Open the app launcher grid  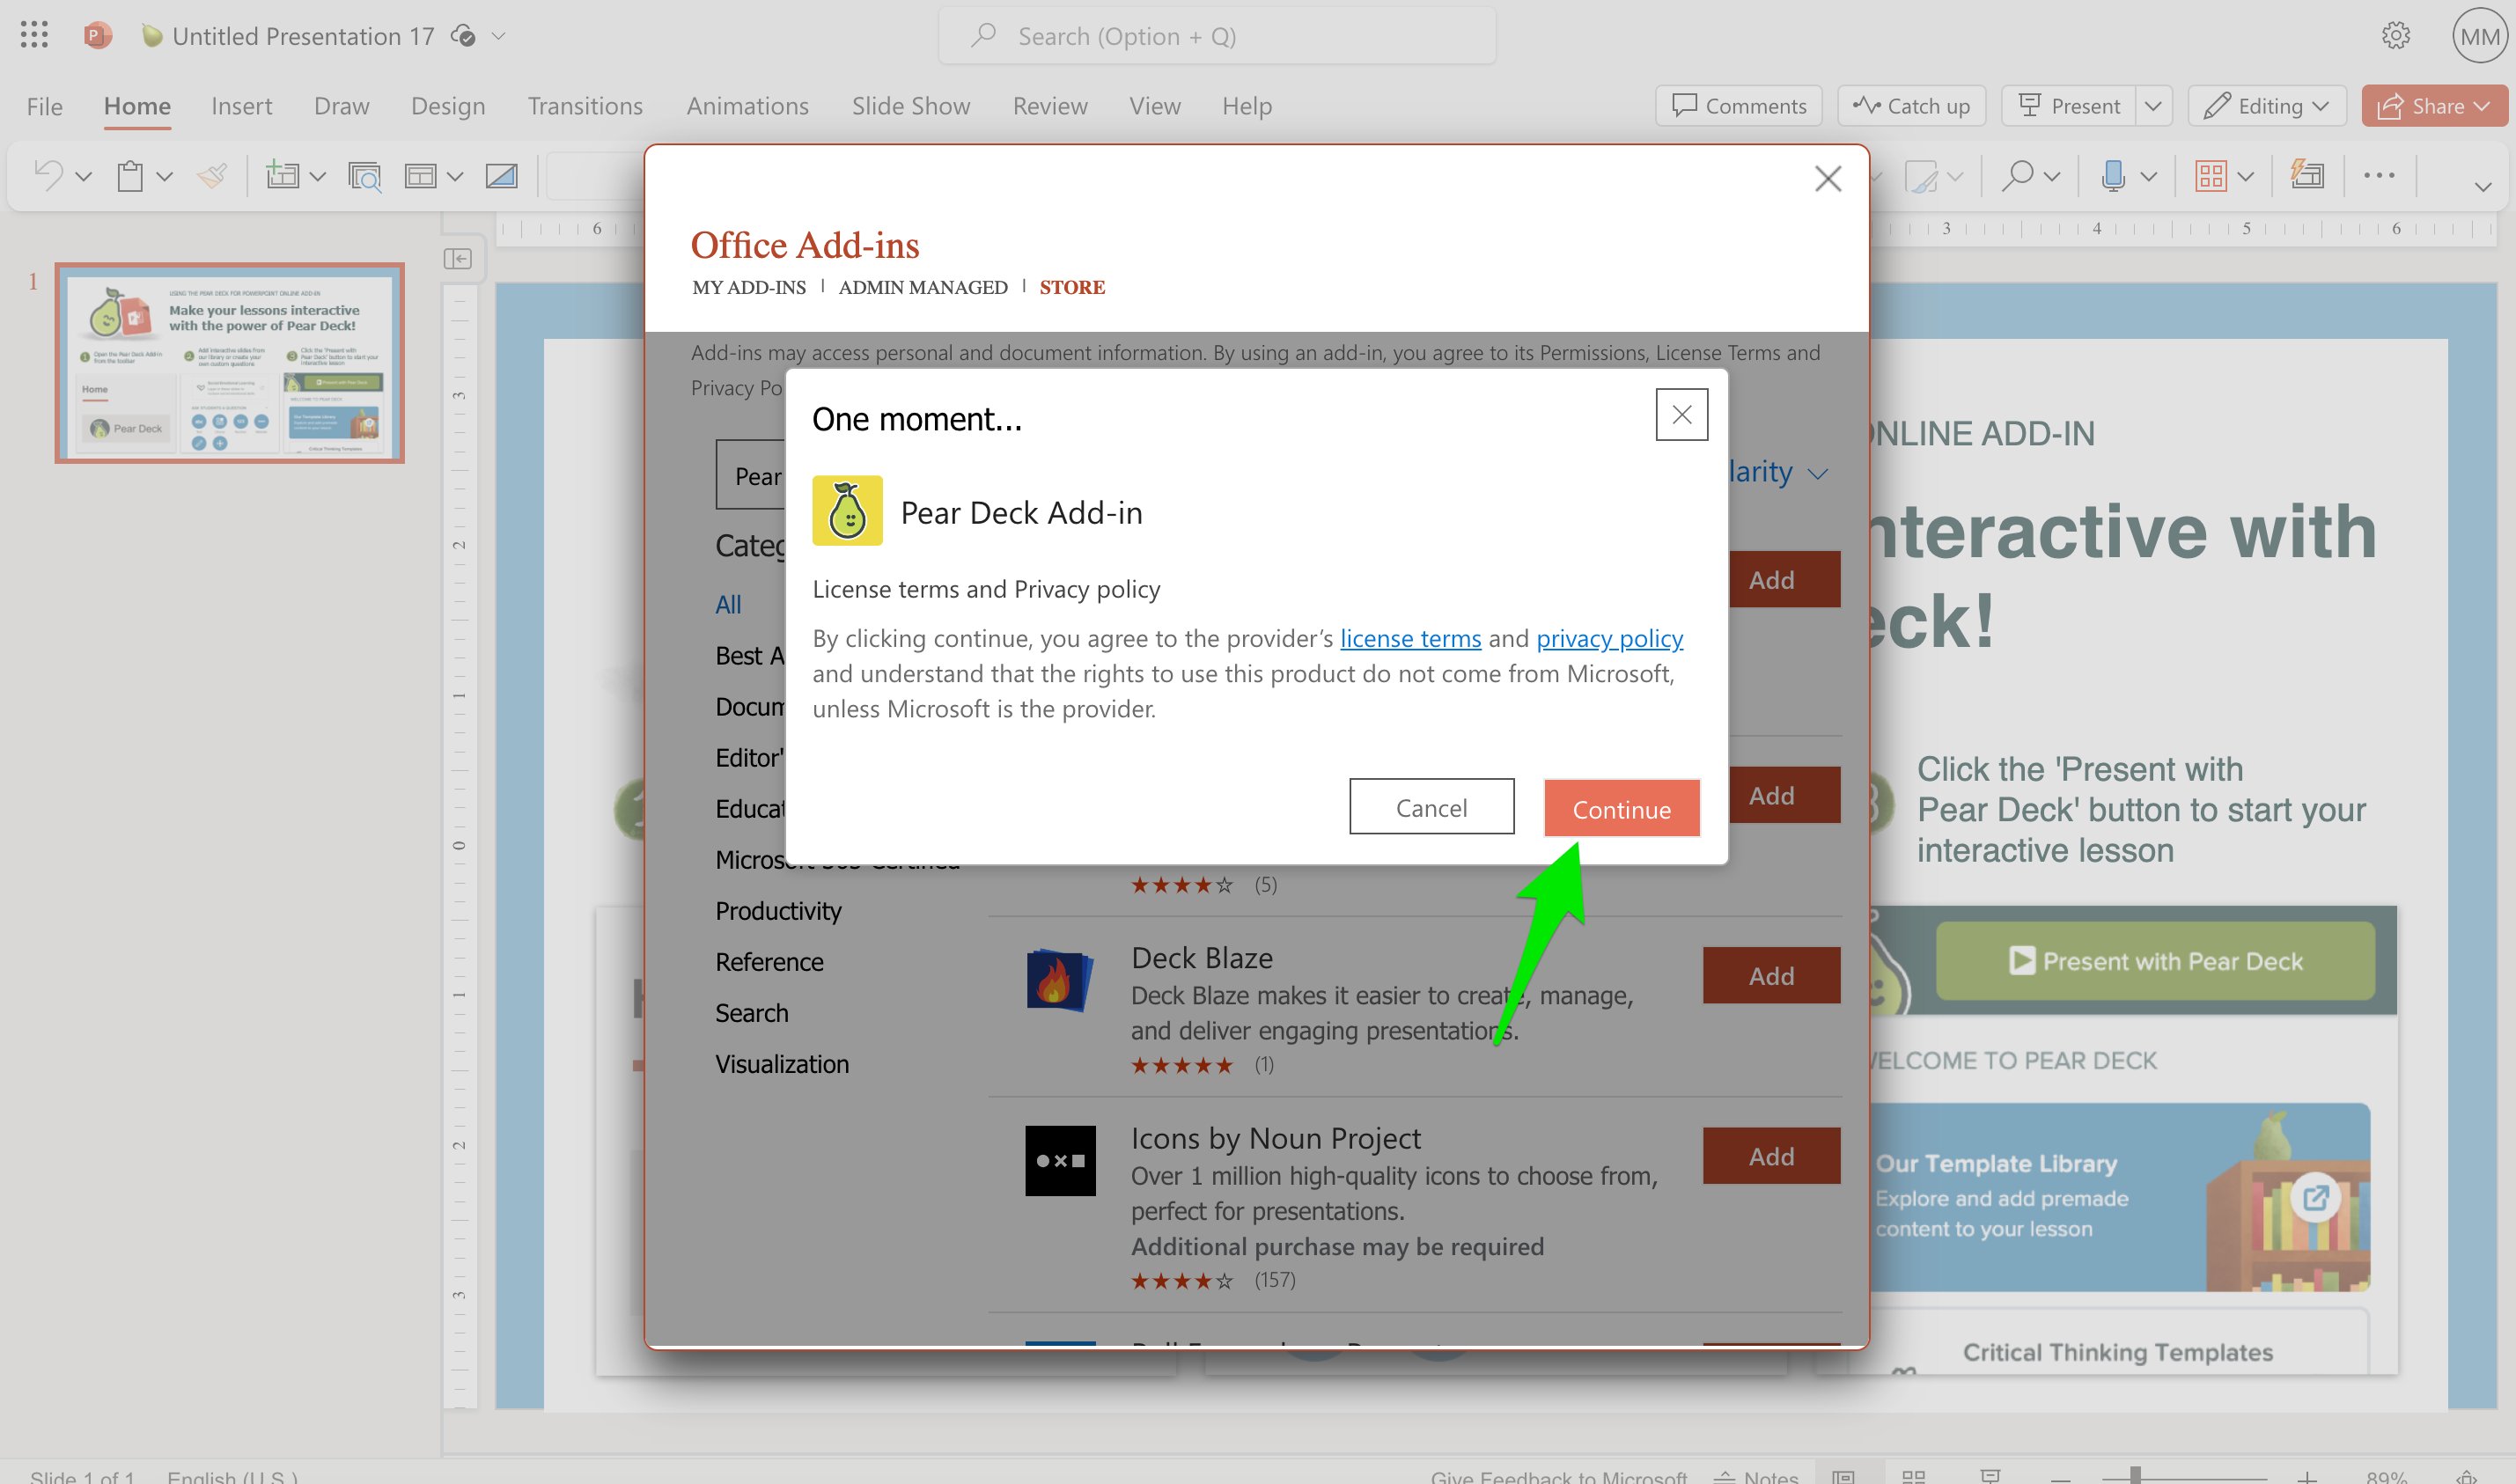(34, 36)
